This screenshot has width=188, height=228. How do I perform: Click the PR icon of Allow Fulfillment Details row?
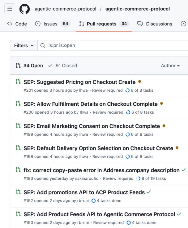tap(18, 103)
